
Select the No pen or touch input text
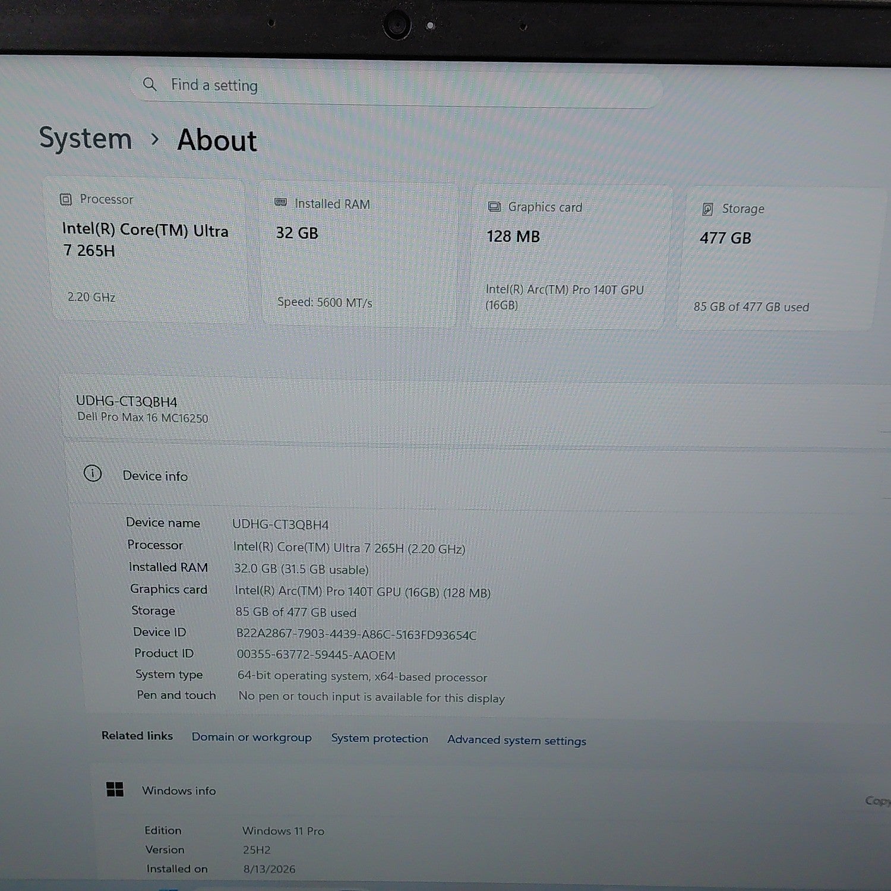tap(372, 697)
